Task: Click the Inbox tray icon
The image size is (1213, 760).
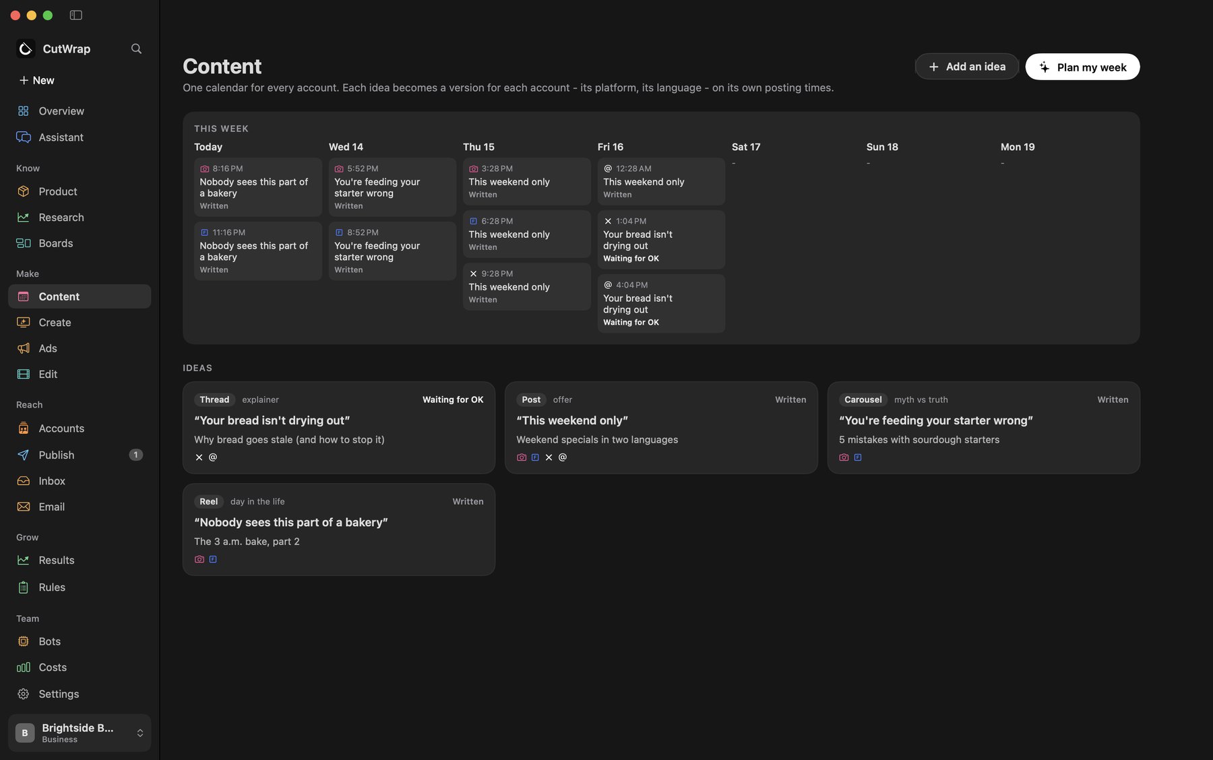Action: click(x=24, y=481)
